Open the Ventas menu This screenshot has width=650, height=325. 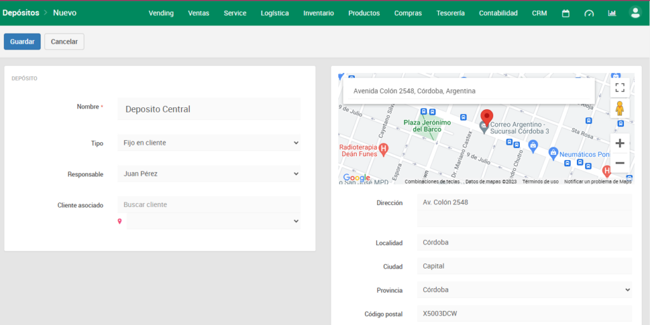point(199,13)
